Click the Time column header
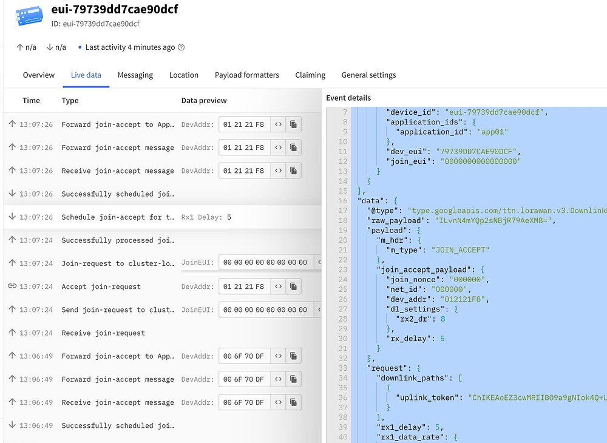Screen dimensions: 607x443 click(x=32, y=101)
